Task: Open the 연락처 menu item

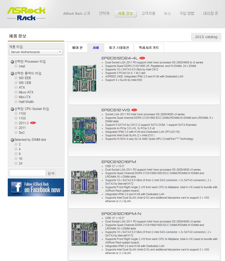Action: pyautogui.click(x=104, y=13)
